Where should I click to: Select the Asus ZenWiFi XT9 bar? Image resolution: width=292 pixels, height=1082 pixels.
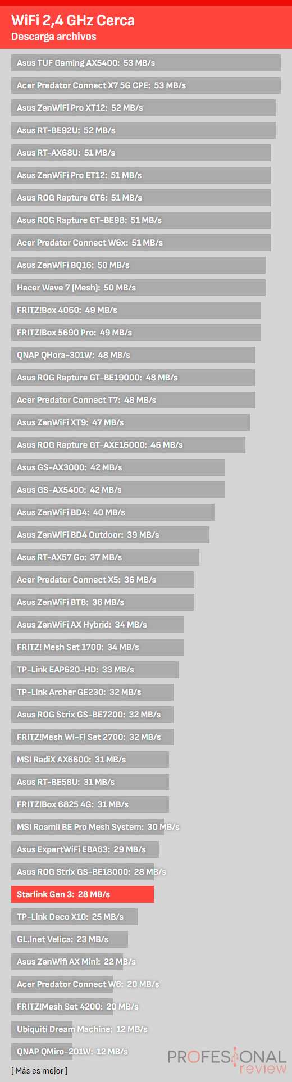131,422
